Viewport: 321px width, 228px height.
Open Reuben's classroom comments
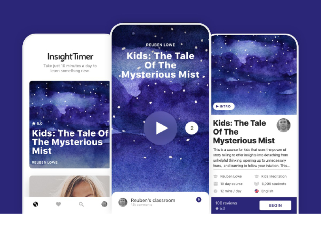click(x=153, y=201)
